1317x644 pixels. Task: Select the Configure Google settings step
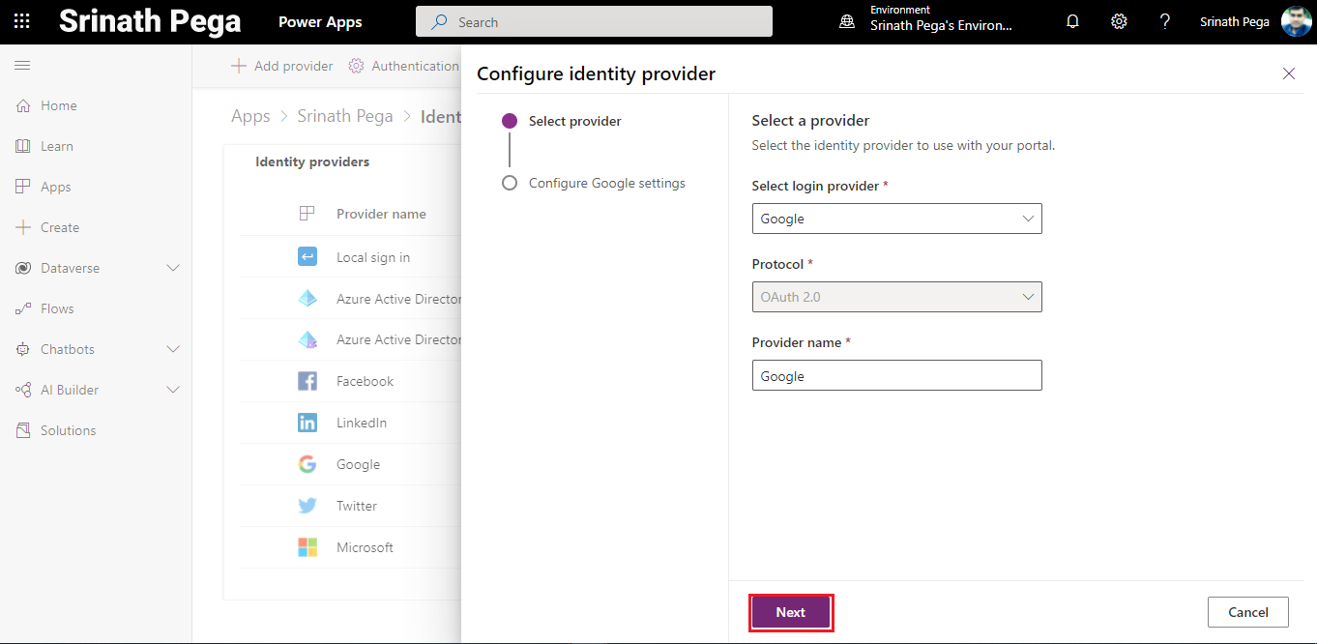(606, 183)
